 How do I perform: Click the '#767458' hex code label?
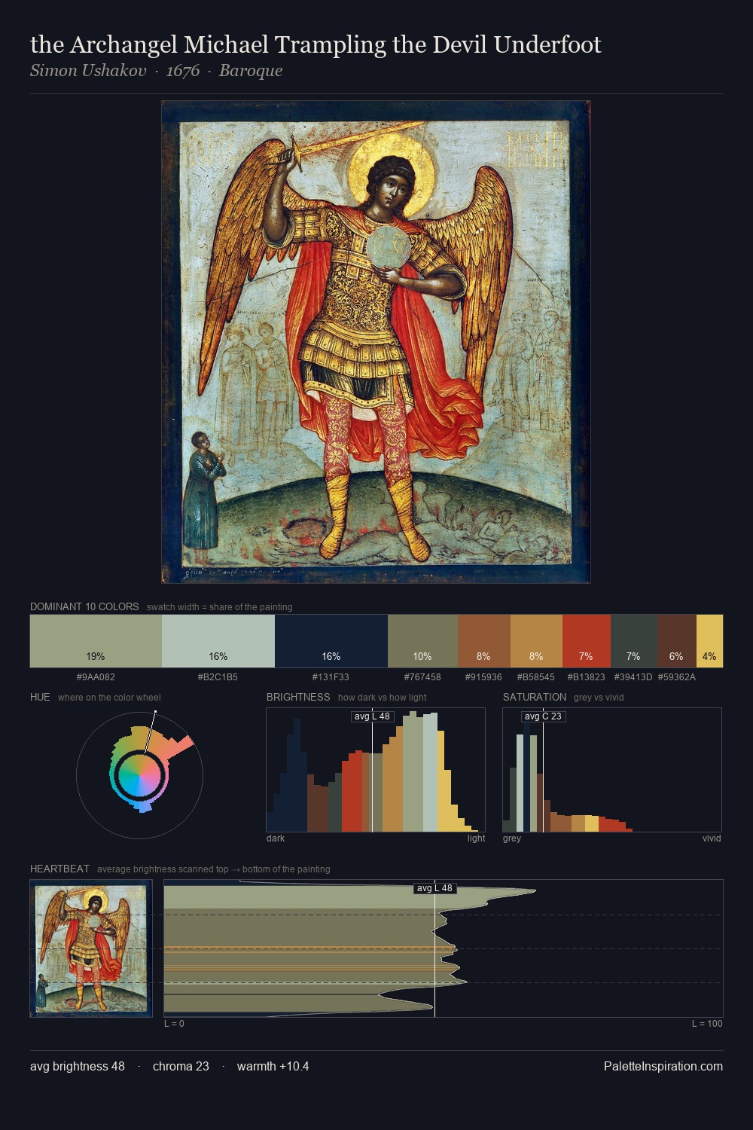(422, 677)
